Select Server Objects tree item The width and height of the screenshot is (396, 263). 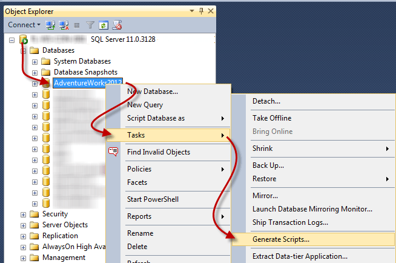(65, 225)
